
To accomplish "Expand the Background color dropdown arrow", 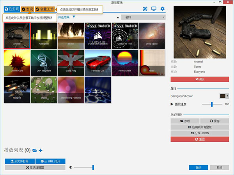I will pos(227,96).
